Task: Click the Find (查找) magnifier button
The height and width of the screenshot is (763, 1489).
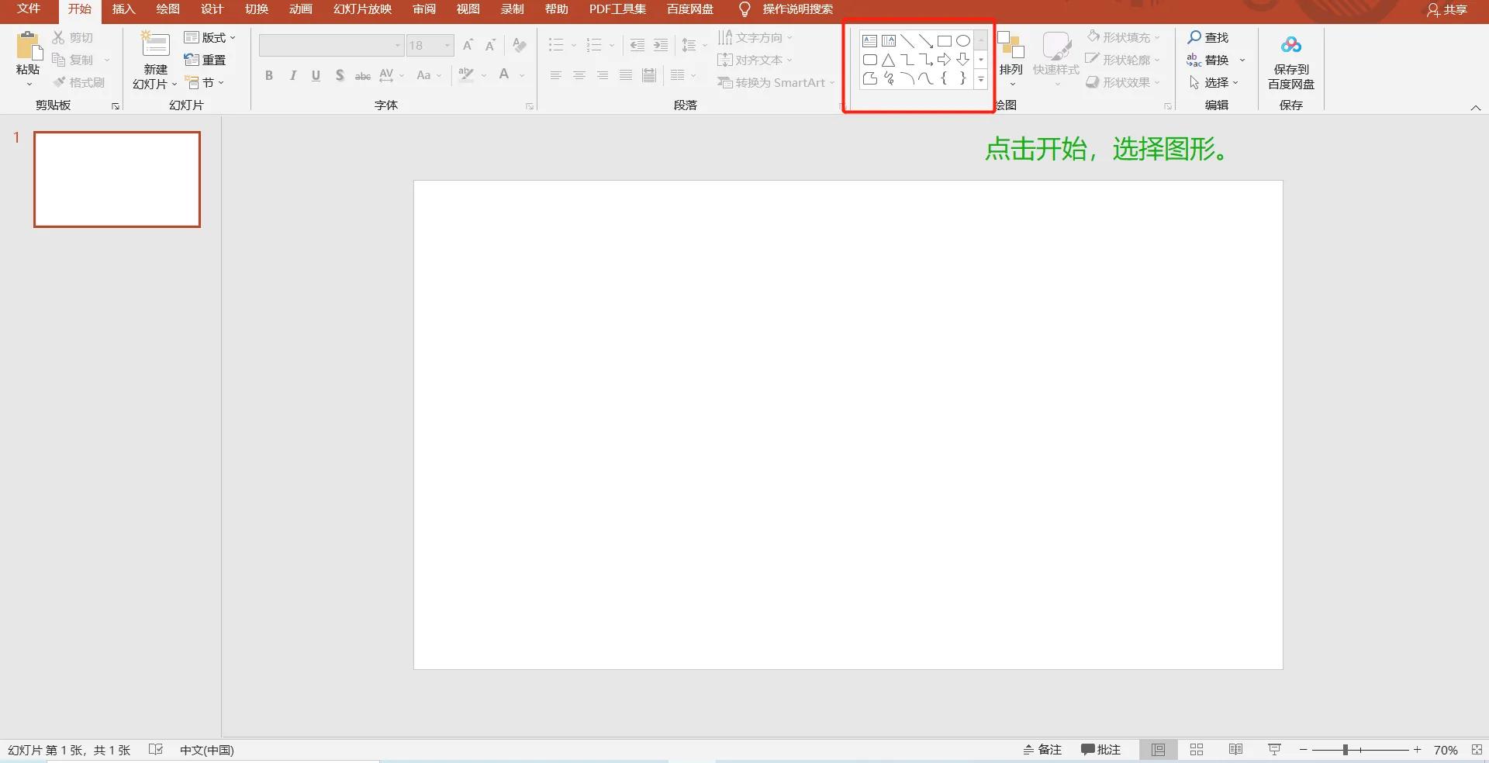Action: click(x=1207, y=37)
